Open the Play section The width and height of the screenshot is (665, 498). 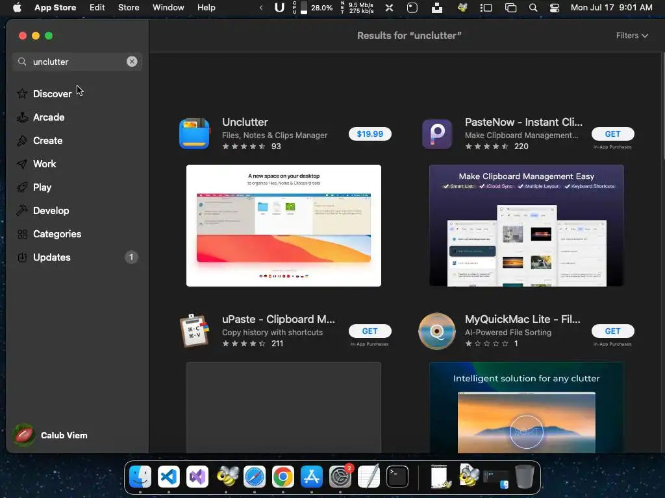coord(42,187)
